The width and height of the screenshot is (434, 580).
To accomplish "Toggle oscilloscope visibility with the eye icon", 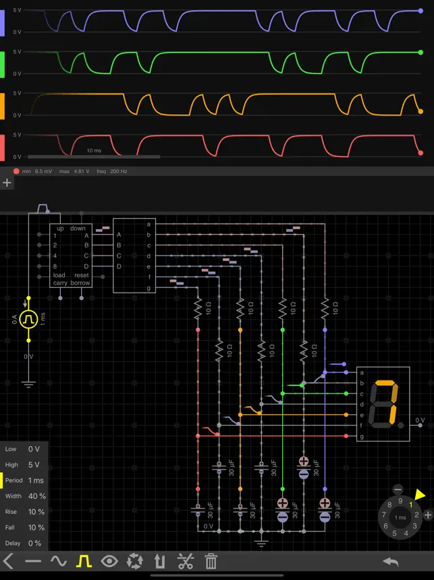I will [109, 561].
